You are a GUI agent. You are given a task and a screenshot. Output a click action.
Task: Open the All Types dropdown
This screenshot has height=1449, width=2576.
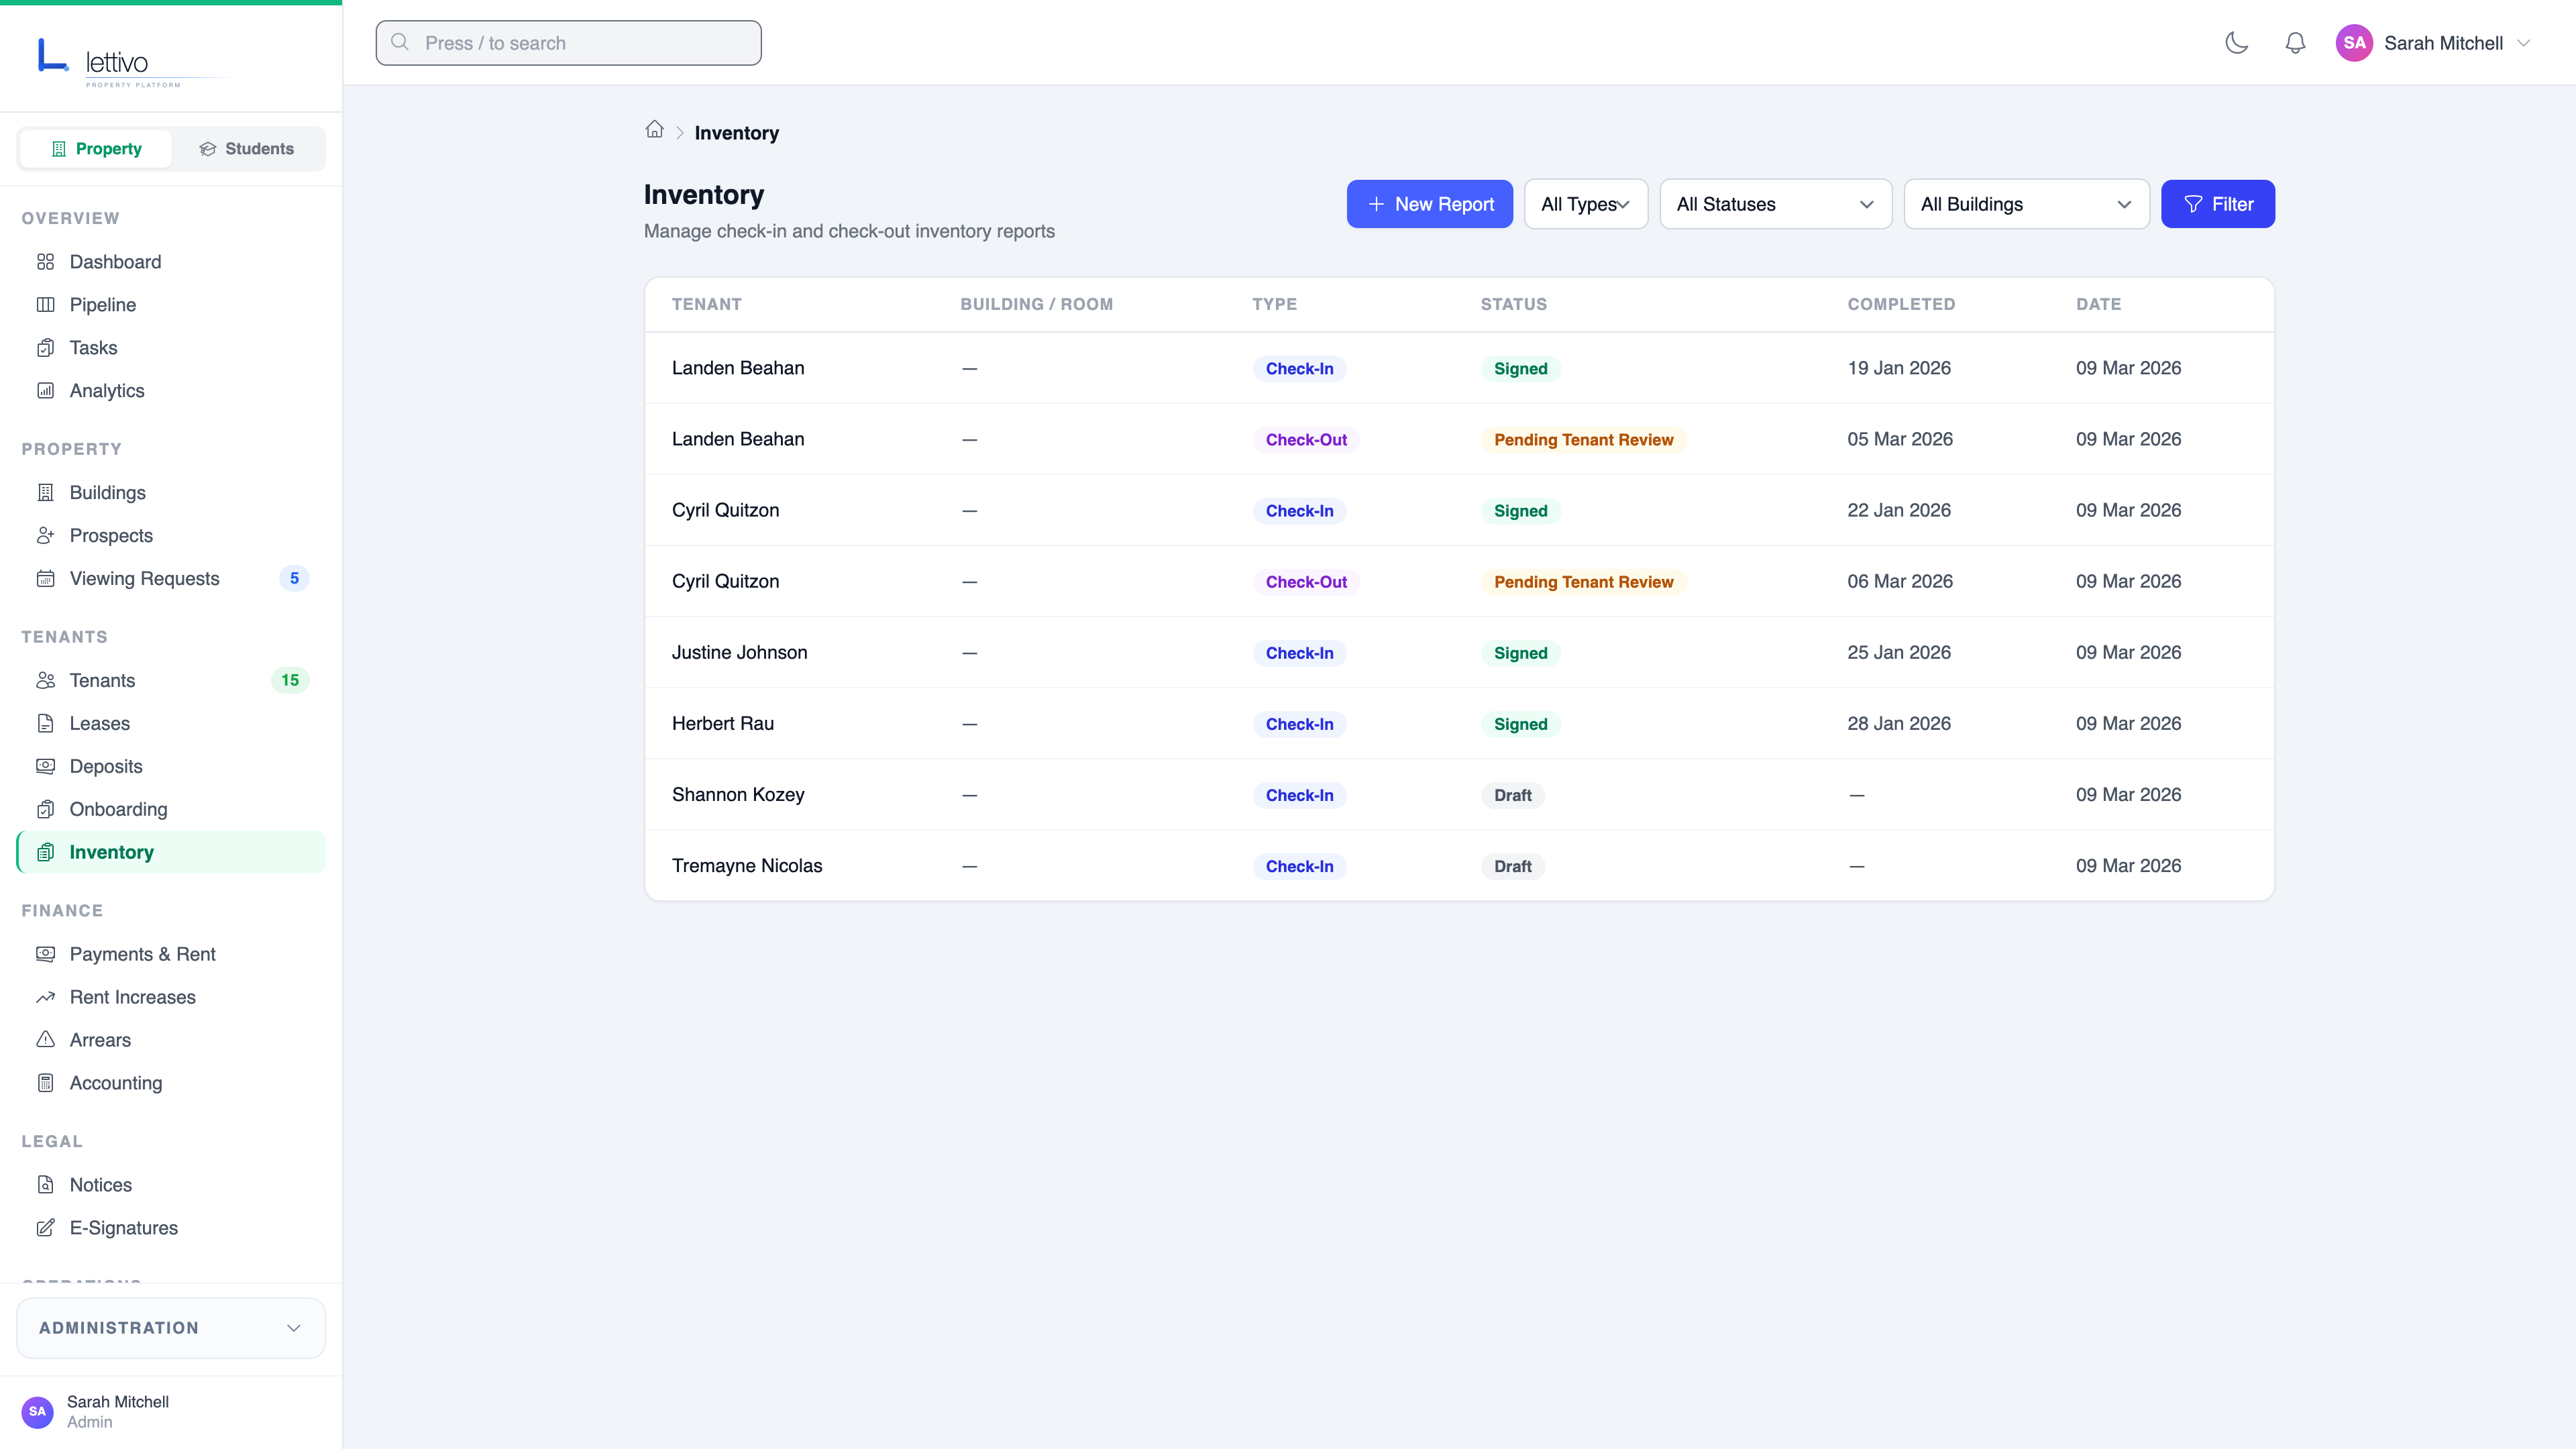(1585, 204)
